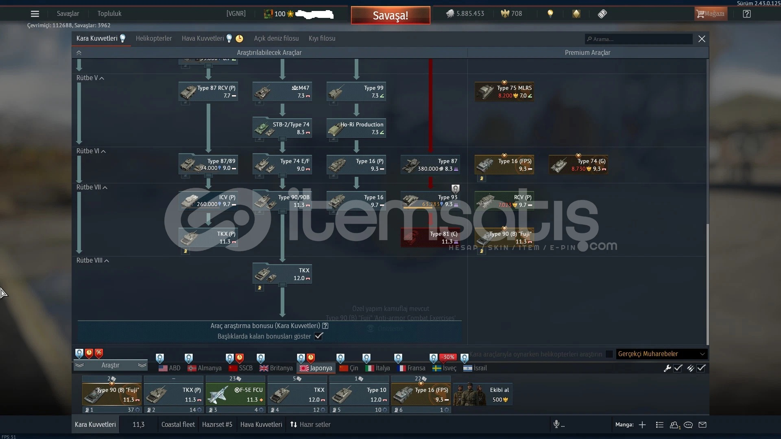
Task: Select ABD nation
Action: 170,368
